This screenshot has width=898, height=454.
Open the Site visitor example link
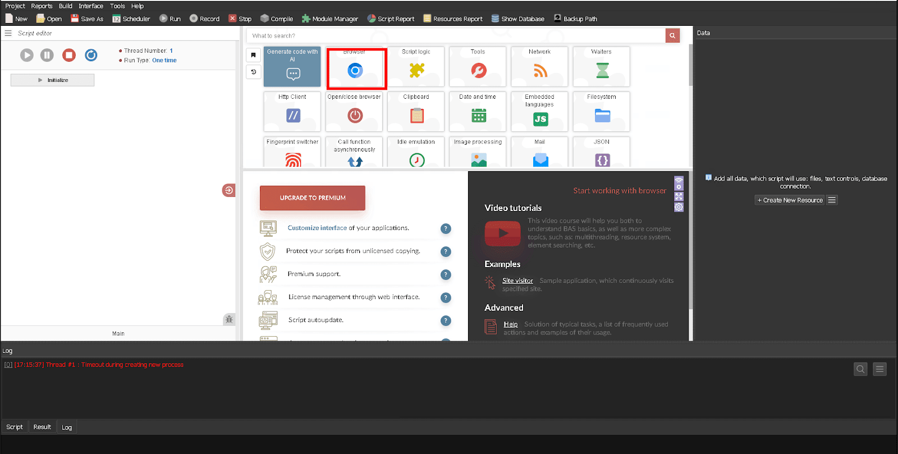[517, 281]
